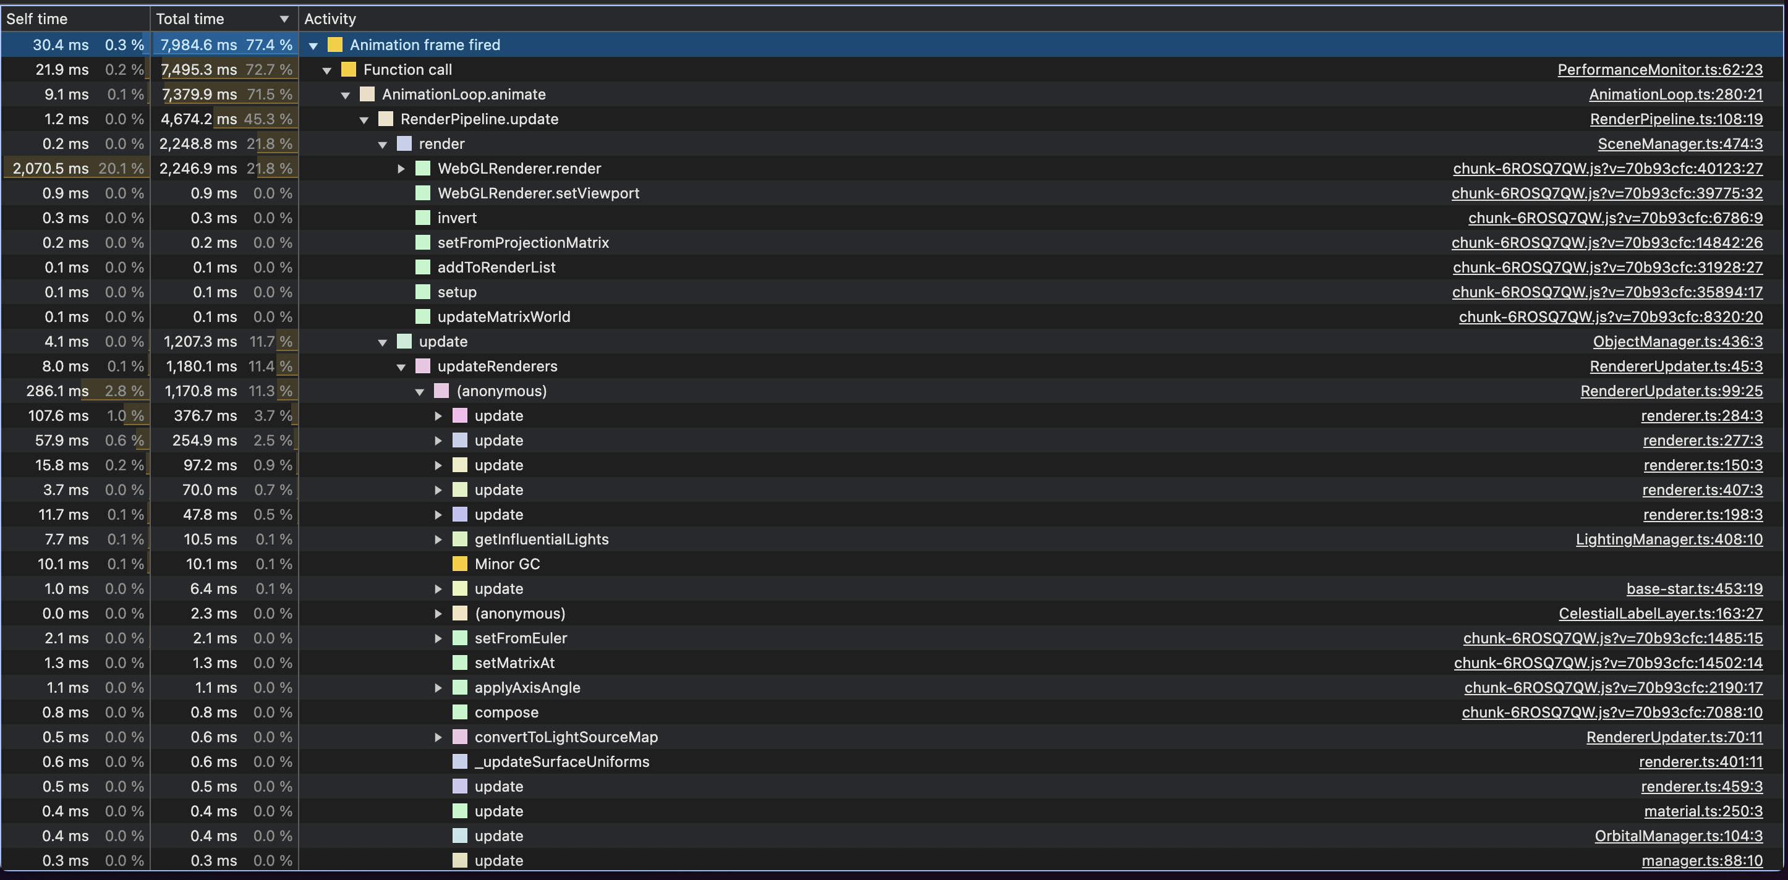This screenshot has width=1788, height=880.
Task: Open material.ts:250:3 source link
Action: pyautogui.click(x=1703, y=811)
